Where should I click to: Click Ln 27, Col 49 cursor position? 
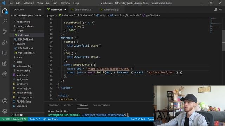(138, 119)
